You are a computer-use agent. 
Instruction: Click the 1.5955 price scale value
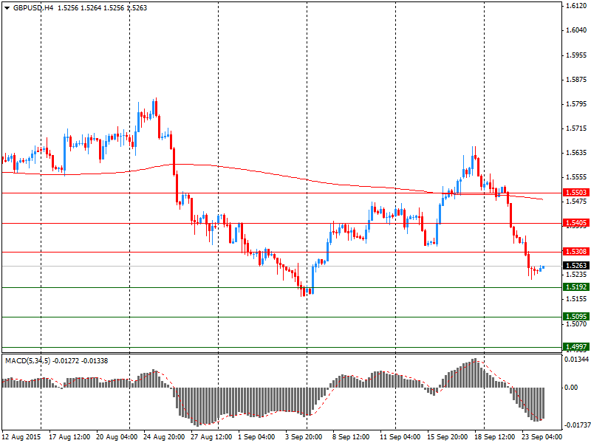pos(577,55)
